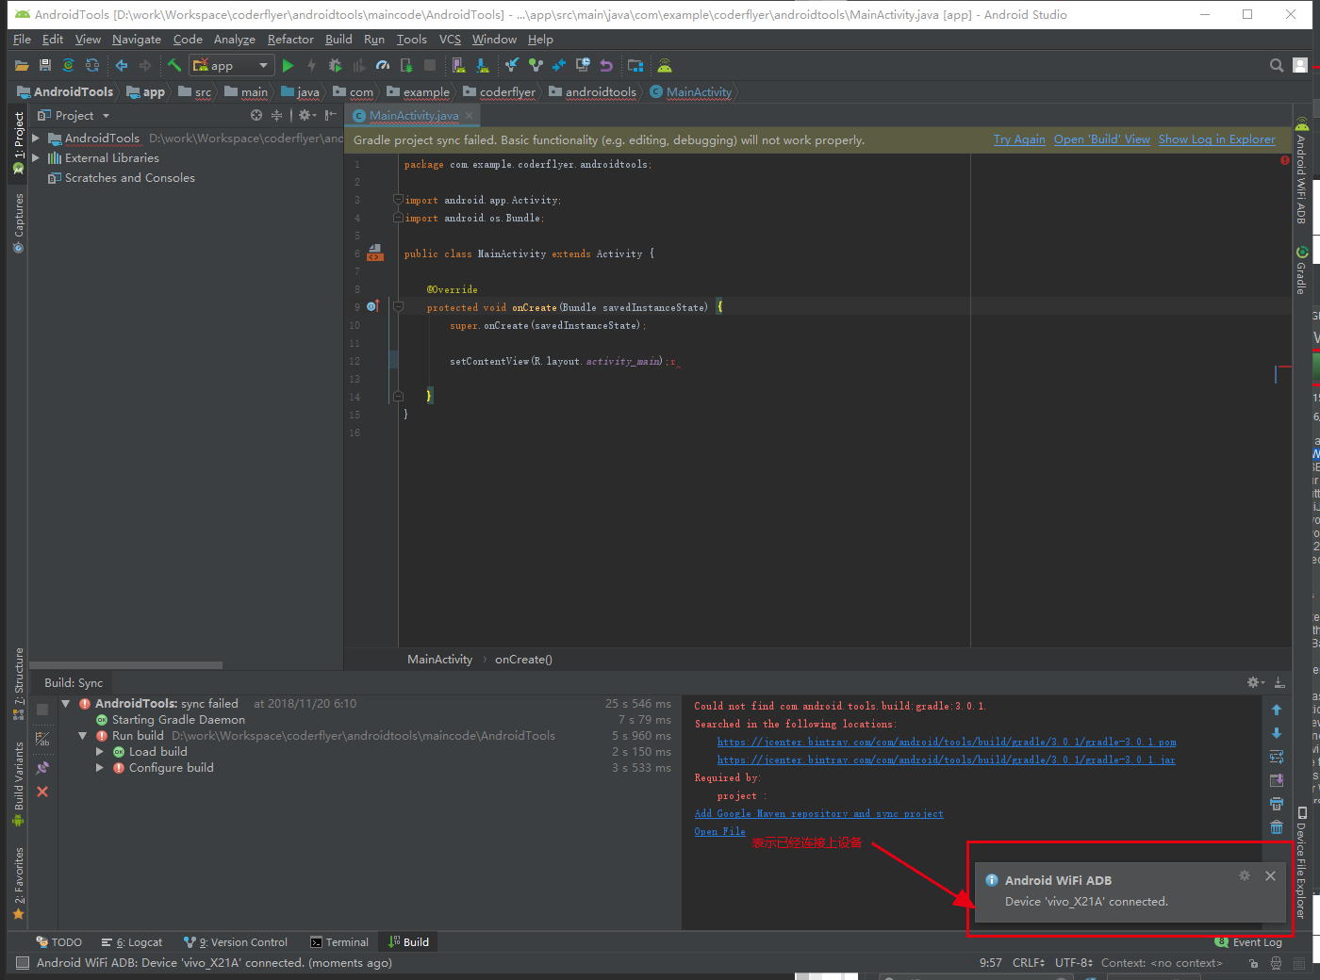The height and width of the screenshot is (980, 1320).
Task: Click the Try Again sync link
Action: coord(1018,139)
